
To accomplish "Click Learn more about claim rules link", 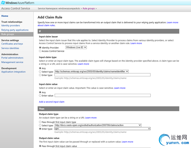I will (x=173, y=22).
